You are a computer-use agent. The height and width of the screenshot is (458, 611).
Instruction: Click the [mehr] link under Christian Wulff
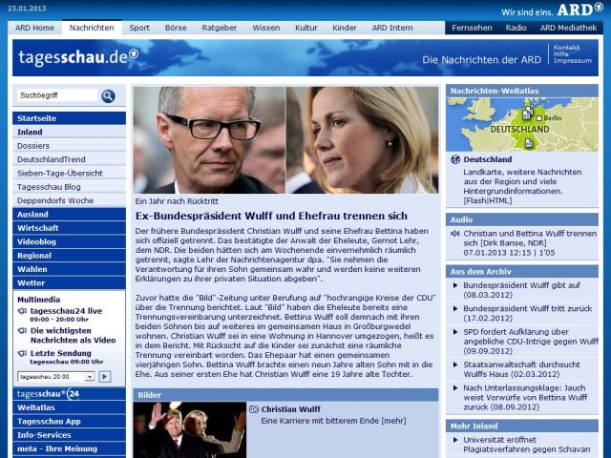(394, 421)
